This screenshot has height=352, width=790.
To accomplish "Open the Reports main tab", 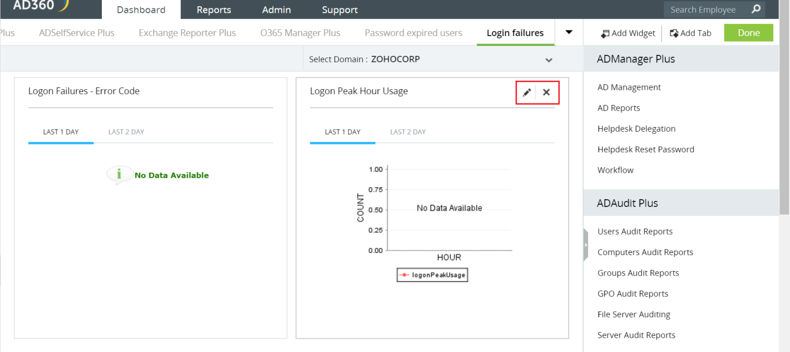I will click(x=214, y=9).
